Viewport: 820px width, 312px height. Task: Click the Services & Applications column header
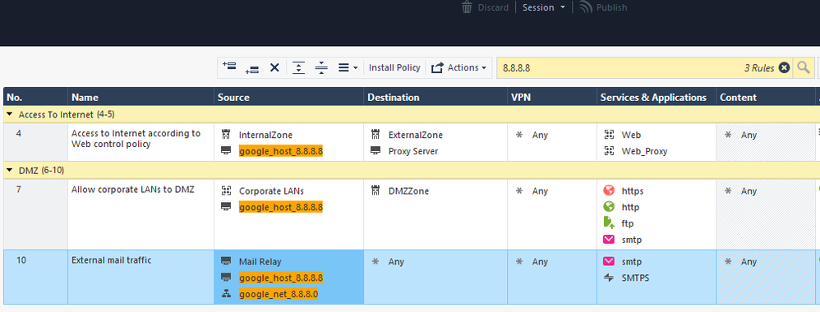click(656, 97)
